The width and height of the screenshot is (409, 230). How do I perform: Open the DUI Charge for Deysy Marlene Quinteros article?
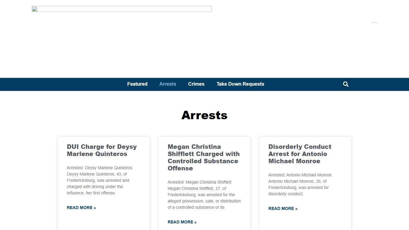pyautogui.click(x=102, y=150)
